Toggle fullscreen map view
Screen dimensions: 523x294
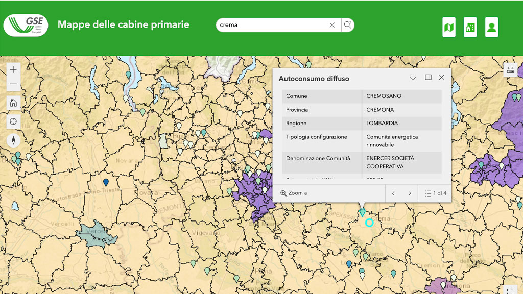(x=510, y=289)
